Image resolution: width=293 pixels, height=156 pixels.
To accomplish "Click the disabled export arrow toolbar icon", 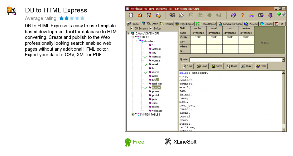I will tap(219, 15).
